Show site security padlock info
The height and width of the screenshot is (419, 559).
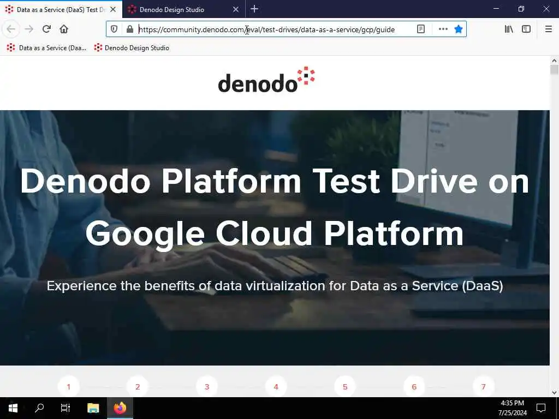(130, 29)
